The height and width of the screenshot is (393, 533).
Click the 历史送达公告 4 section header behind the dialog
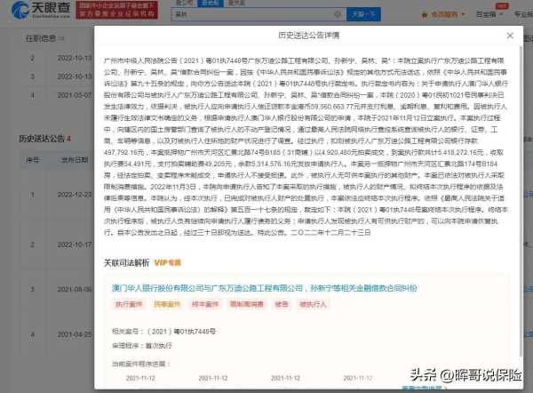tap(44, 139)
